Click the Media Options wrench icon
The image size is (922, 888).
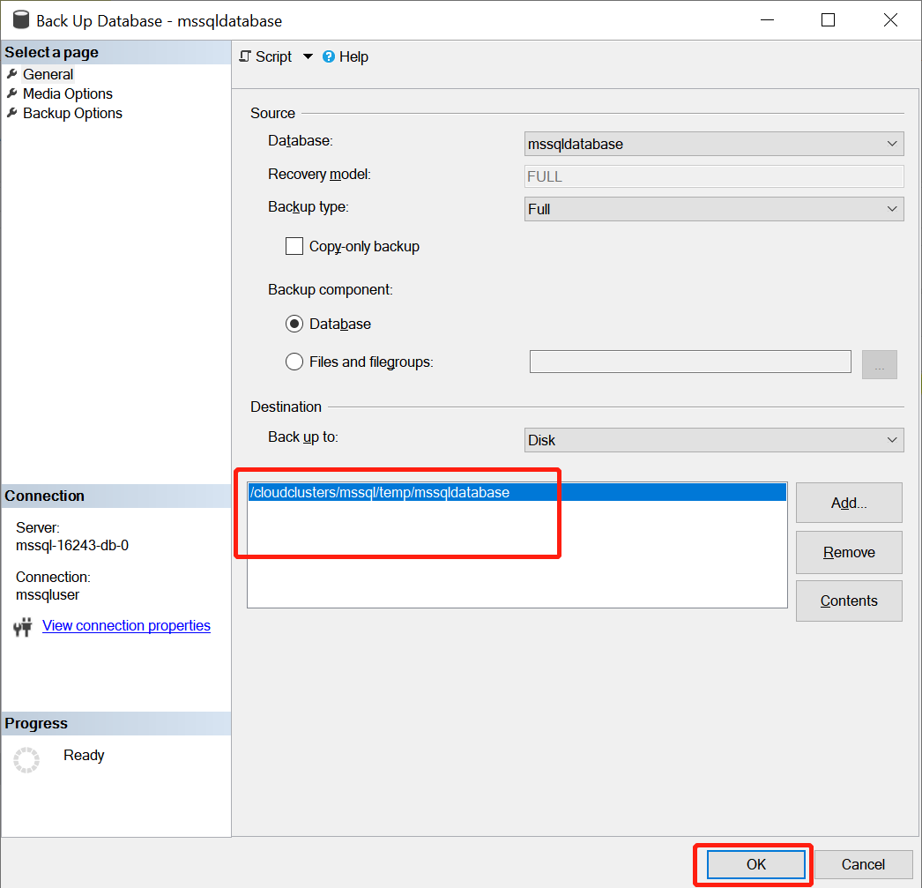point(12,93)
